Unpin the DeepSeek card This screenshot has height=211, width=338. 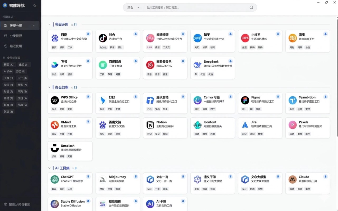coord(231,61)
